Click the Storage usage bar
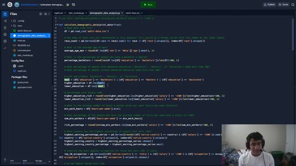This screenshot has height=166, width=296. click(x=41, y=163)
